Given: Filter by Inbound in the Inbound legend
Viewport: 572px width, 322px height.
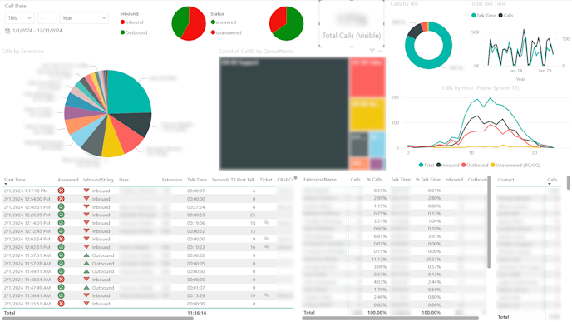Looking at the screenshot, I should 131,22.
